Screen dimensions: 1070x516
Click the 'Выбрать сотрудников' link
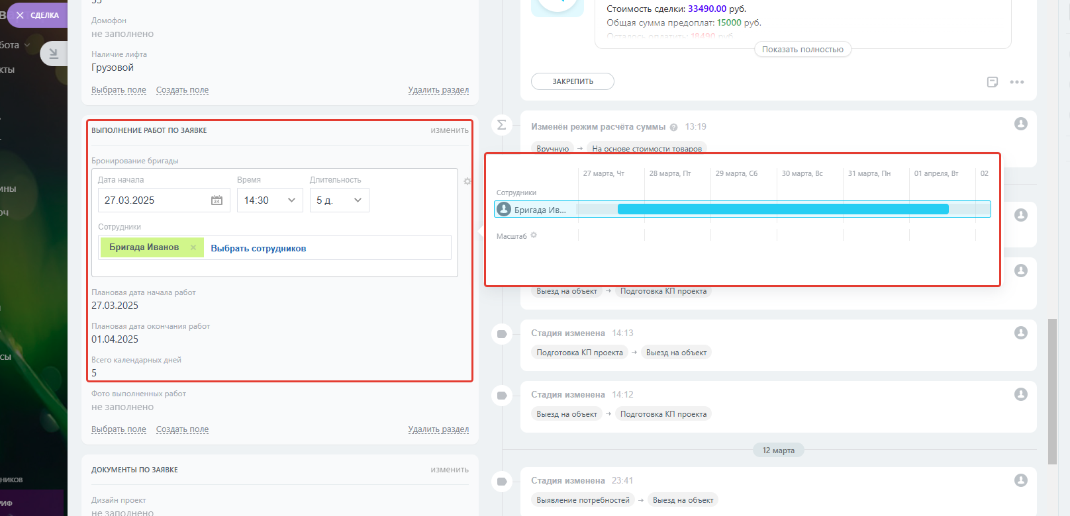pos(258,249)
